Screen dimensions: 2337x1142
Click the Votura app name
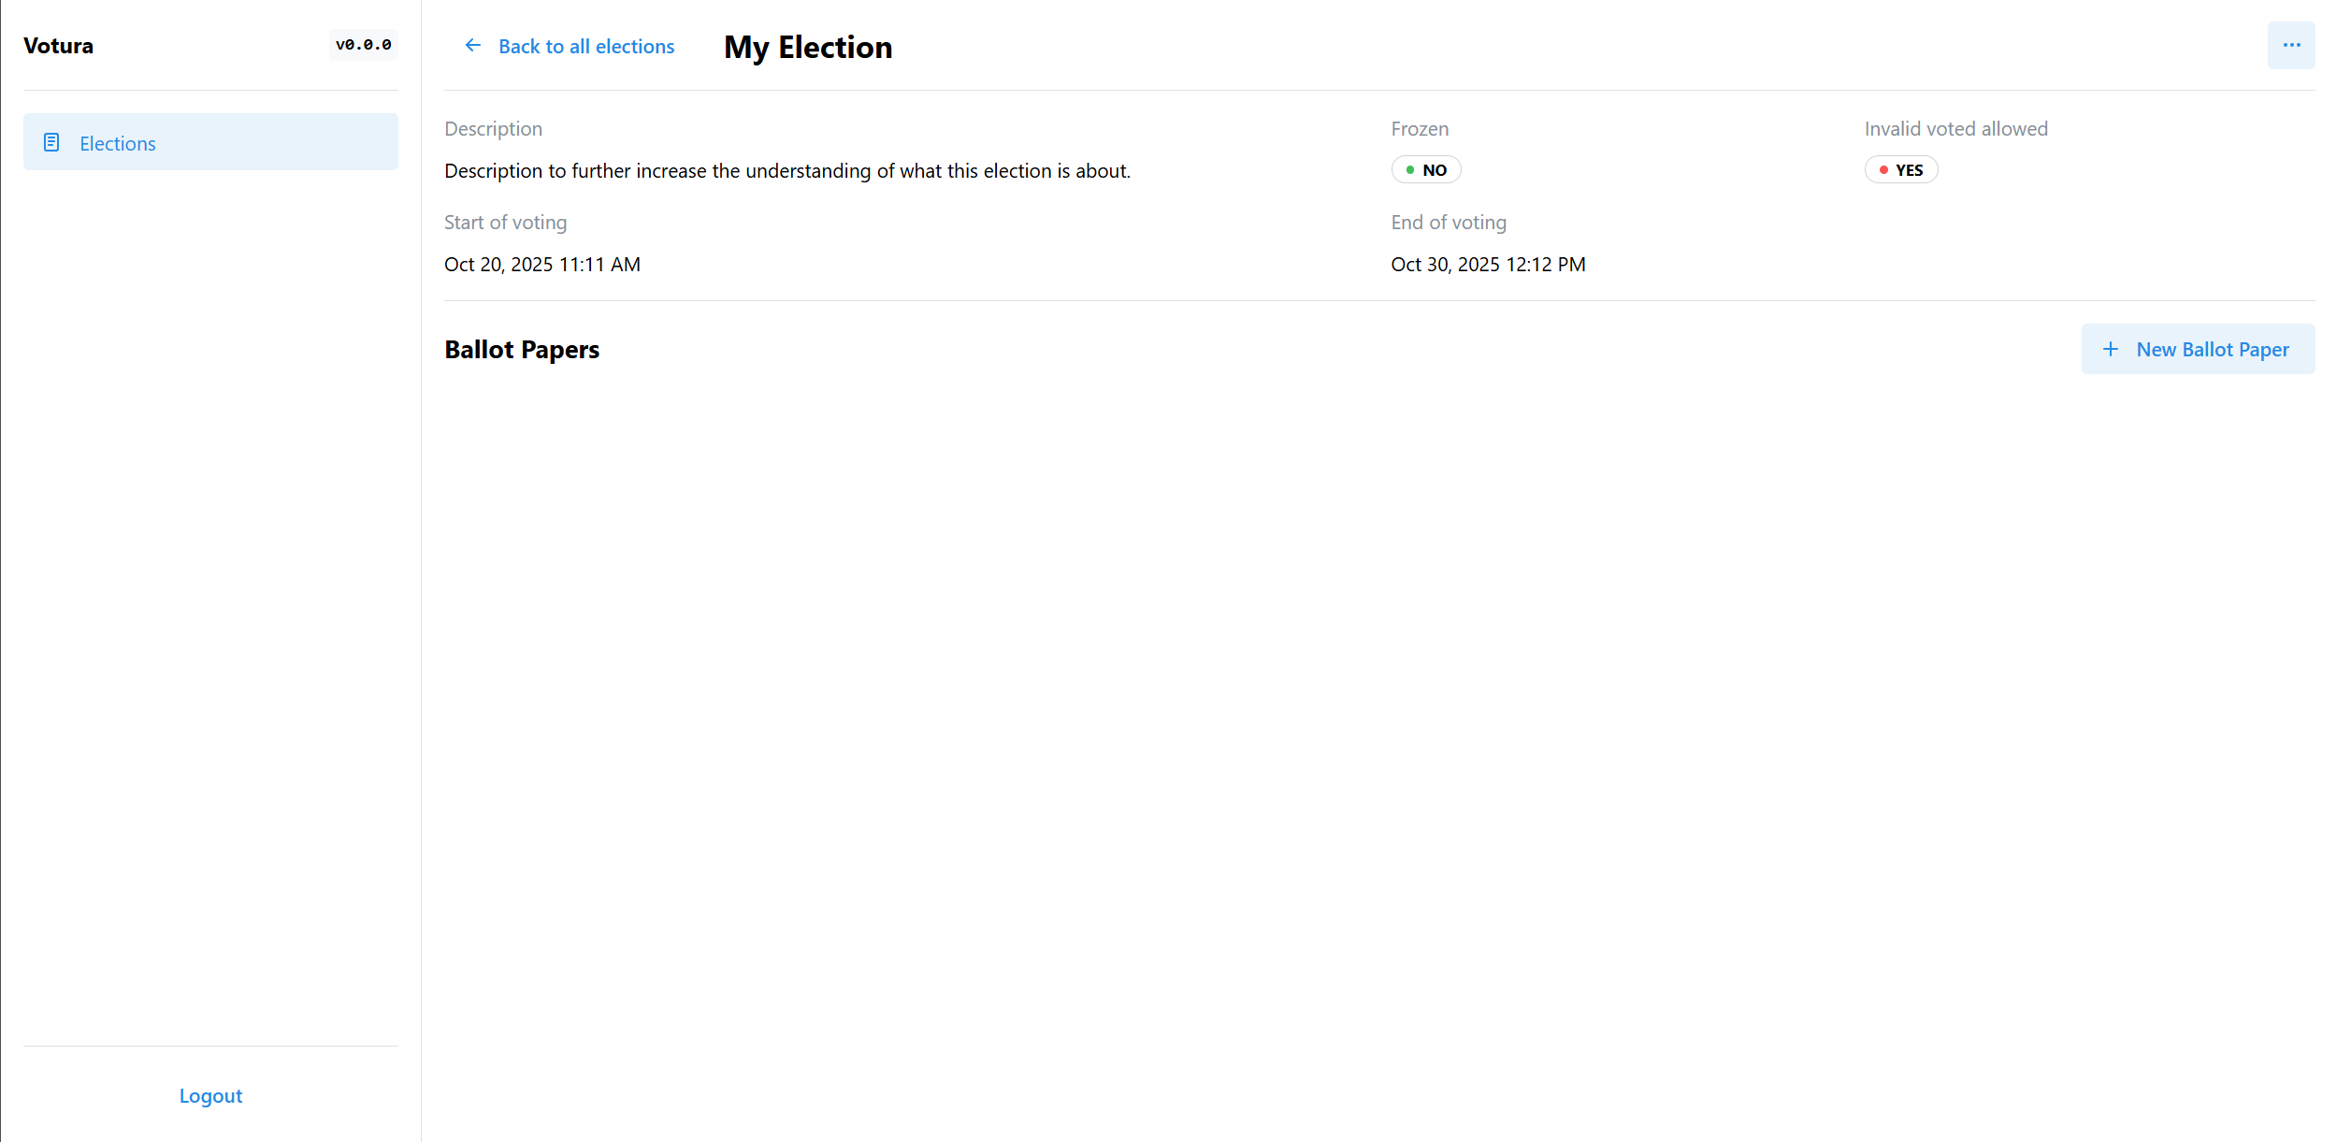click(x=58, y=46)
